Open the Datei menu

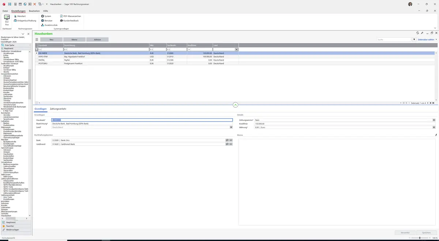(5, 11)
